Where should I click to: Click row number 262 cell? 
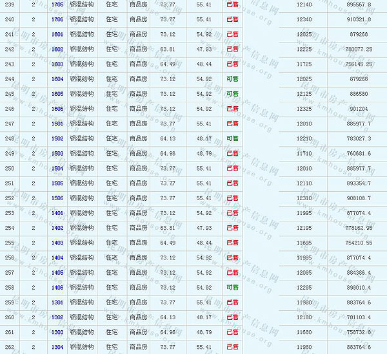(9, 348)
